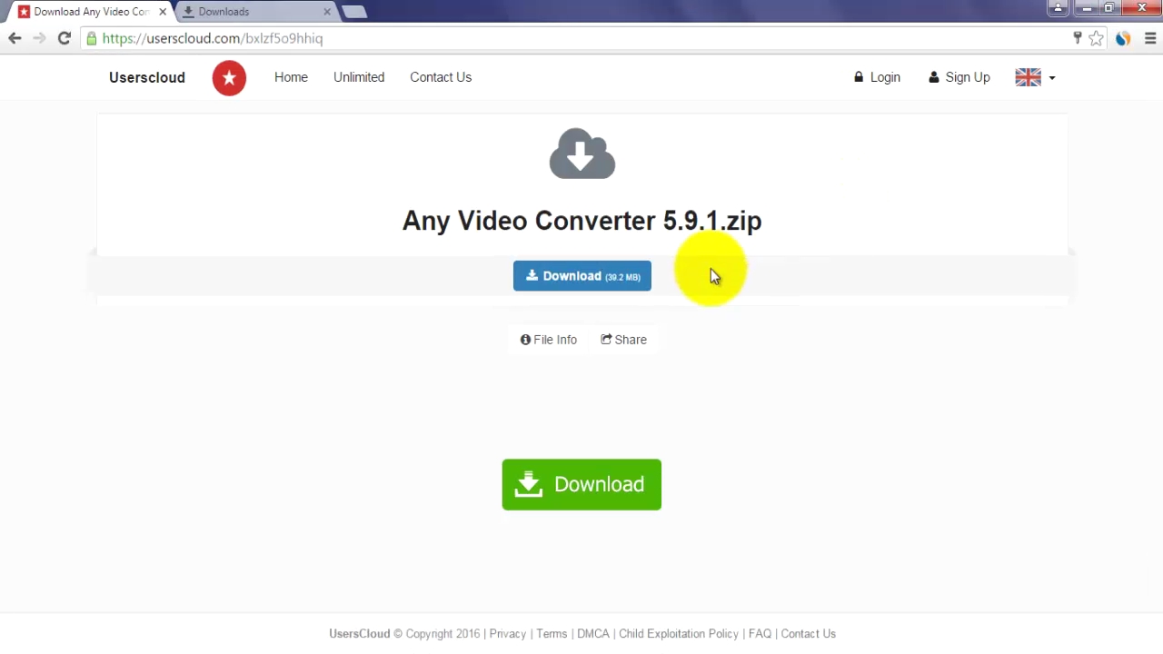The width and height of the screenshot is (1163, 654).
Task: Open the Chrome hamburger menu
Action: (x=1150, y=38)
